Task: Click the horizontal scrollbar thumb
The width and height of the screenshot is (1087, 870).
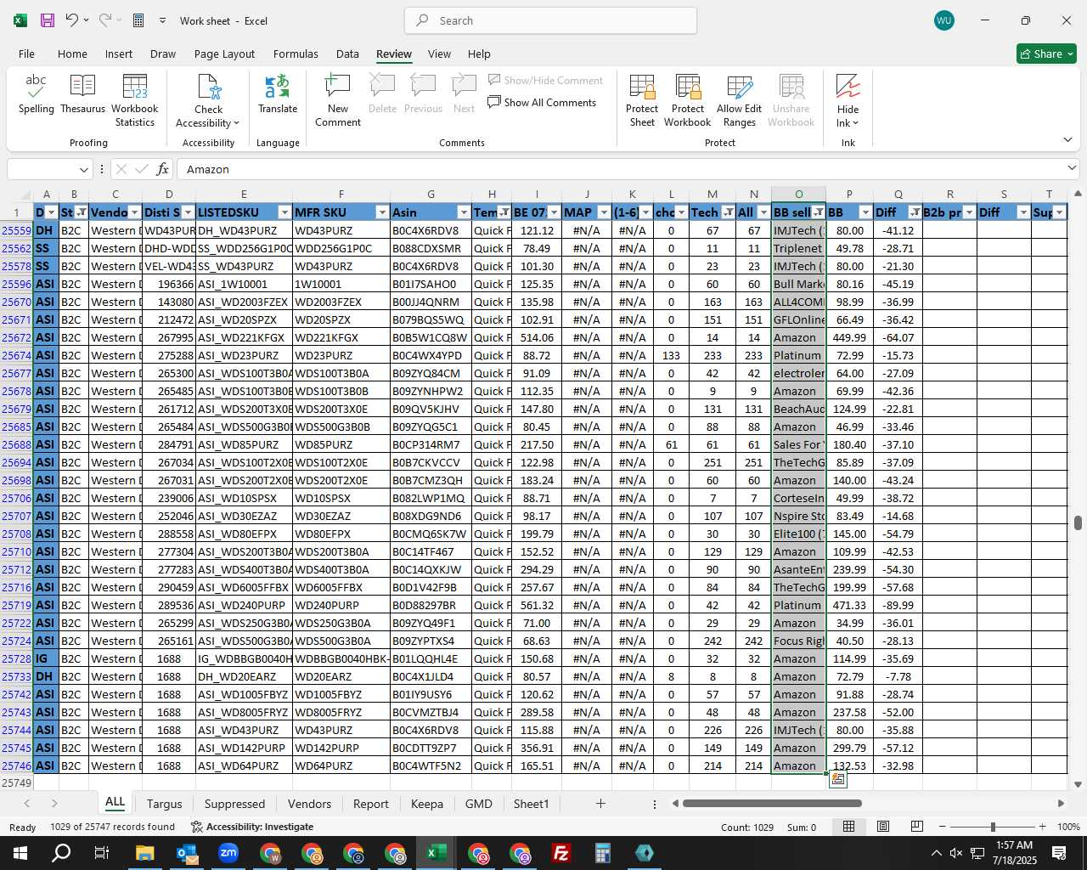Action: pos(772,804)
